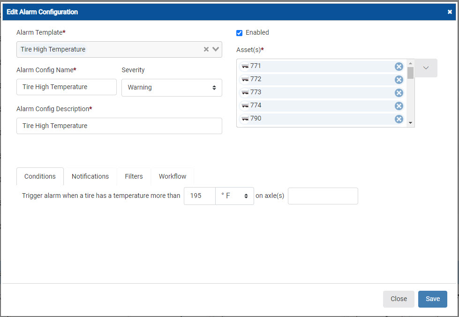459x317 pixels.
Task: Close the dialog with the X icon
Action: point(450,12)
